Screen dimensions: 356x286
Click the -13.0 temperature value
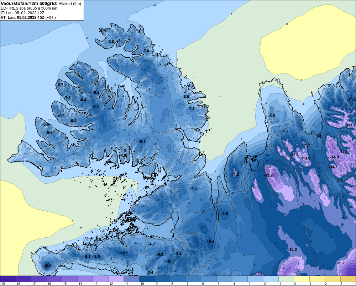pos(306,158)
